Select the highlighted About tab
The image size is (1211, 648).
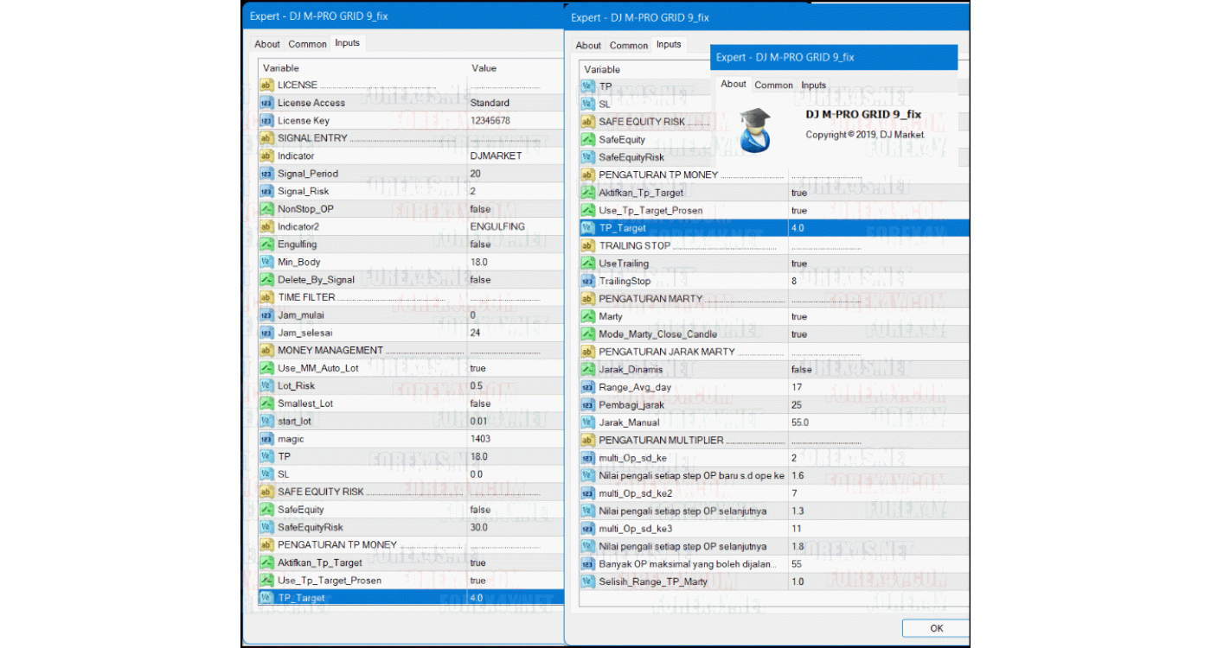point(734,84)
